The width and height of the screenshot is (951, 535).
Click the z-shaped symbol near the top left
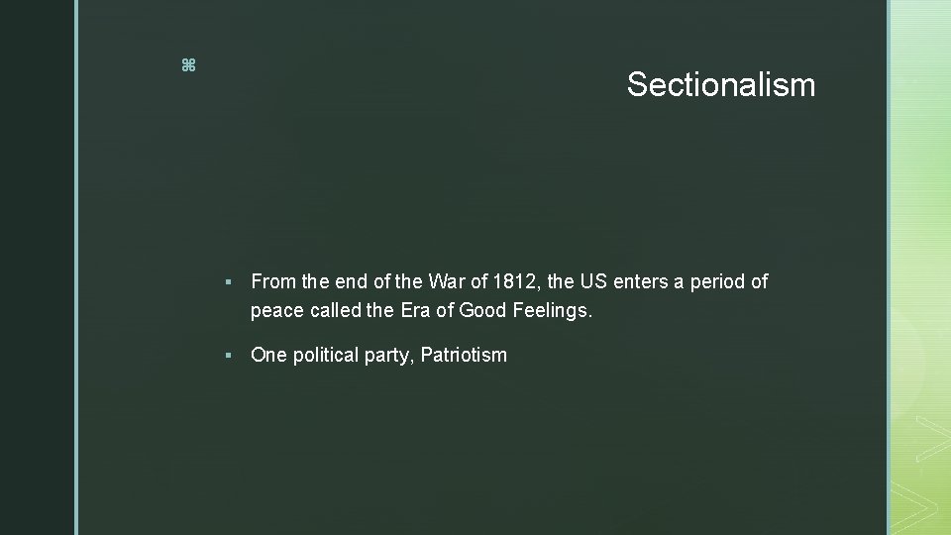click(x=188, y=65)
